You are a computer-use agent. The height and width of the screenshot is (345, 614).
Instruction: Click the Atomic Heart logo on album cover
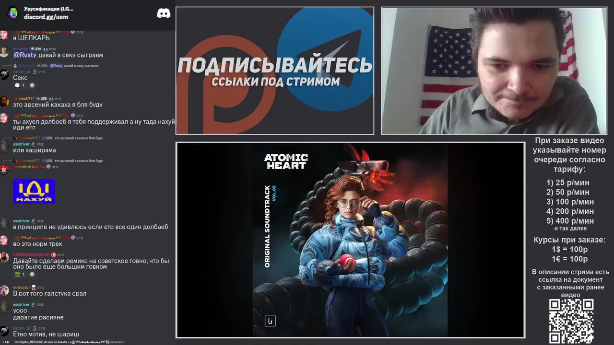[x=286, y=161]
